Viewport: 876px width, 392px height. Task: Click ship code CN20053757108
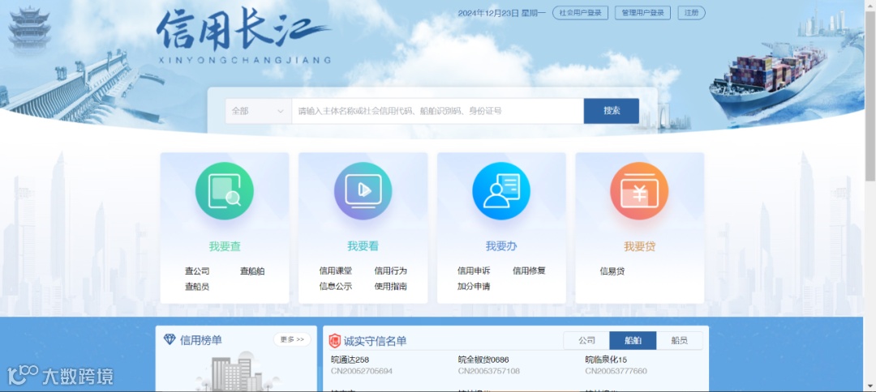489,371
